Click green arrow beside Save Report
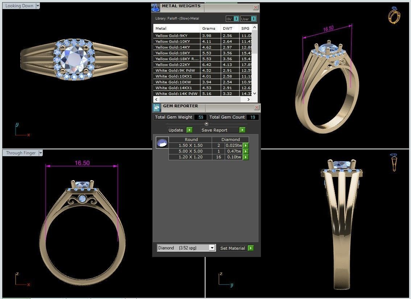This screenshot has width=411, height=299. pyautogui.click(x=242, y=130)
